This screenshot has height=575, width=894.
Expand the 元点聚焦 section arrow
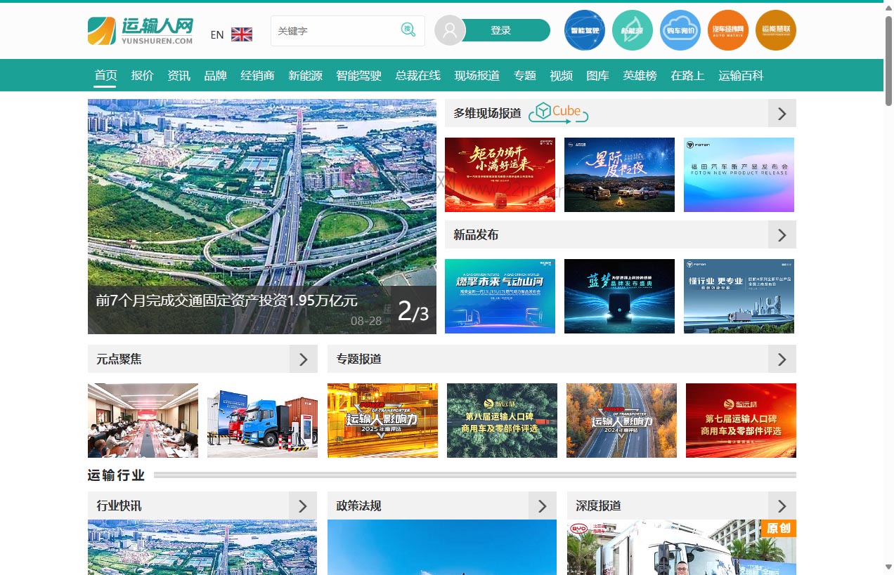tap(303, 359)
